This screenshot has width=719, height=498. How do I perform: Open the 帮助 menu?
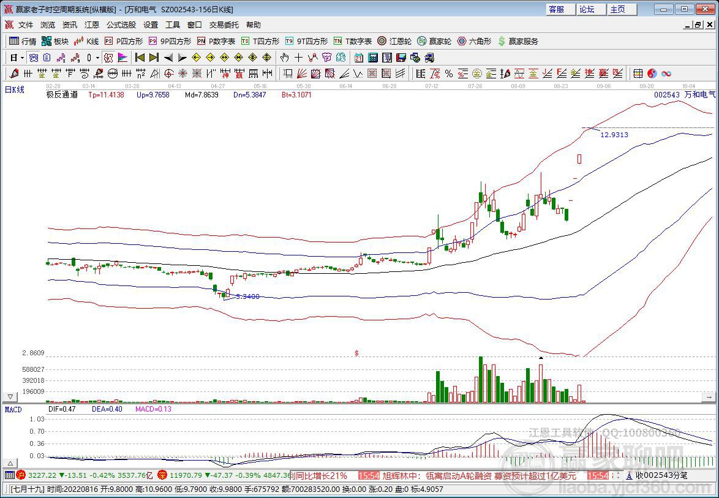[253, 25]
